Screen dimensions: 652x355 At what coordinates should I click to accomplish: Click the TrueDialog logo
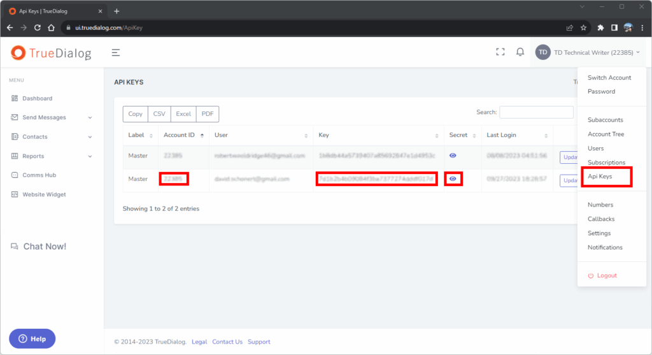coord(51,53)
